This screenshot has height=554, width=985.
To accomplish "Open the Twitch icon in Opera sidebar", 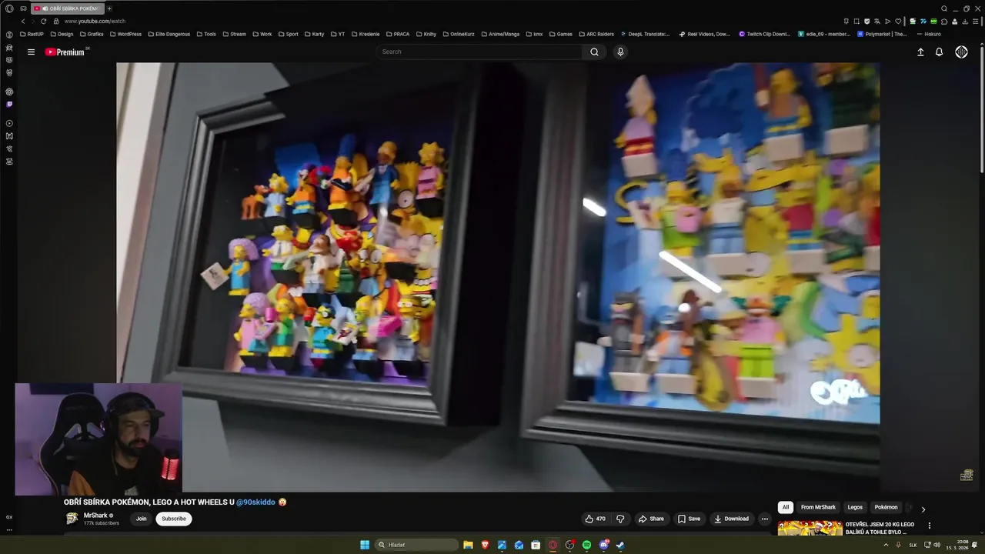I will click(x=9, y=104).
